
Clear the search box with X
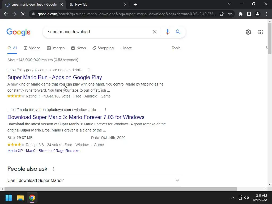[x=154, y=32]
